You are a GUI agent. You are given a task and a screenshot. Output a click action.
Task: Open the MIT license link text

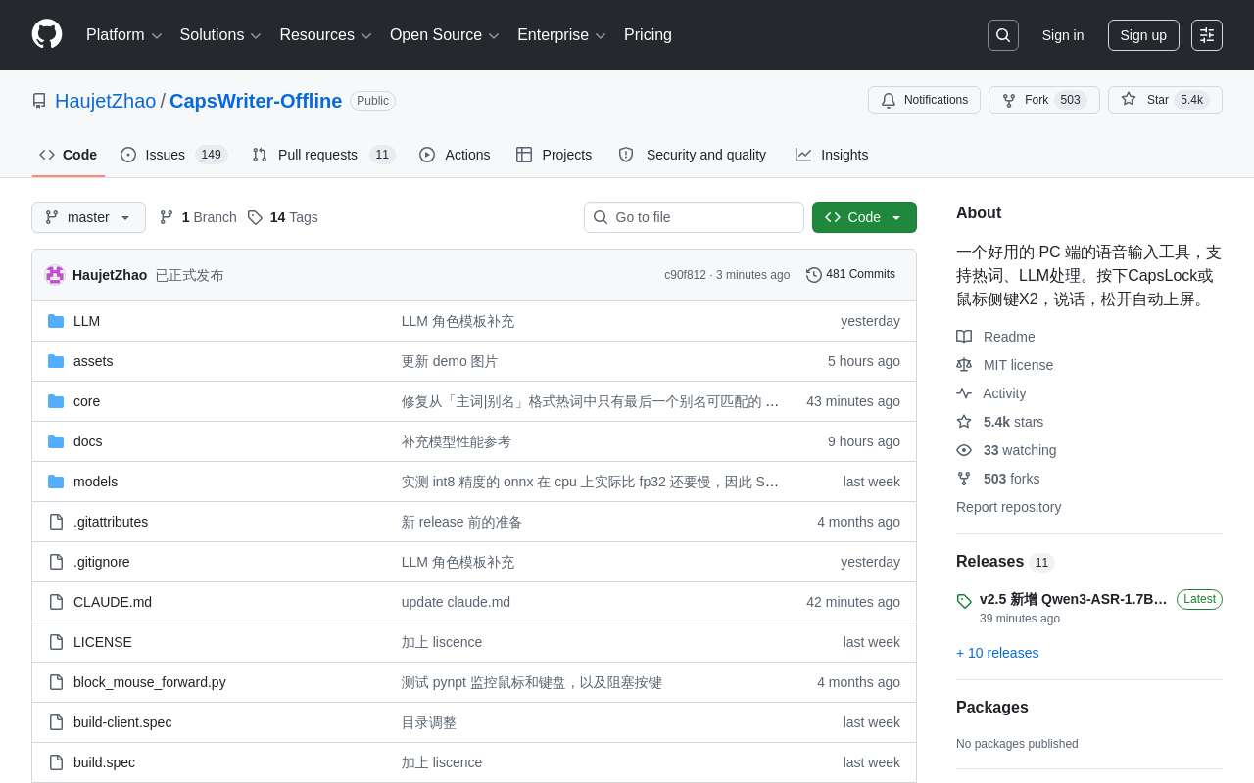1019,365
